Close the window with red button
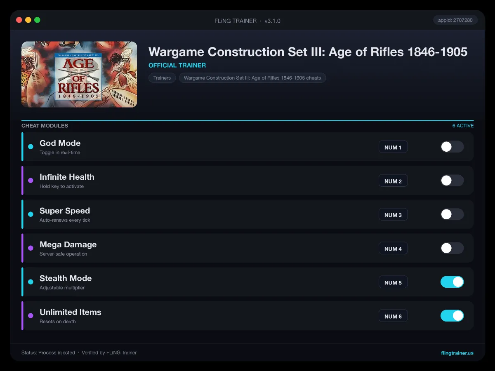Viewport: 495px width, 371px height. coord(19,20)
